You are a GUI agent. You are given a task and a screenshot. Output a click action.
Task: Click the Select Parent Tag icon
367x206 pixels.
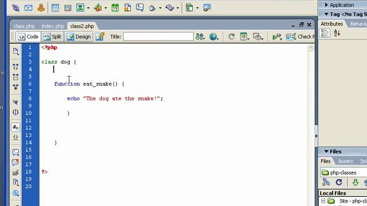15,102
